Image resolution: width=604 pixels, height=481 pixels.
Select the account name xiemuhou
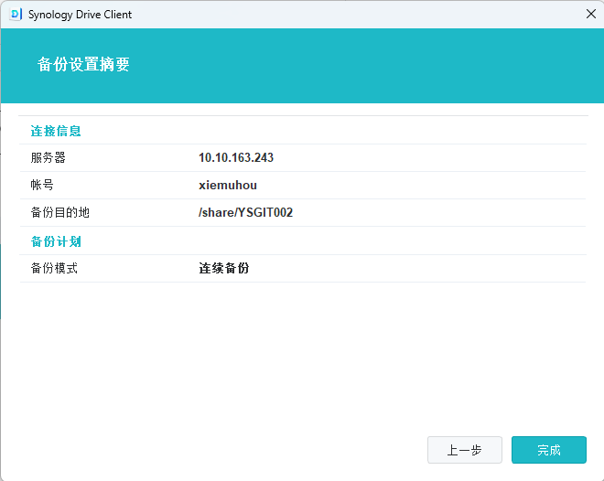(228, 185)
